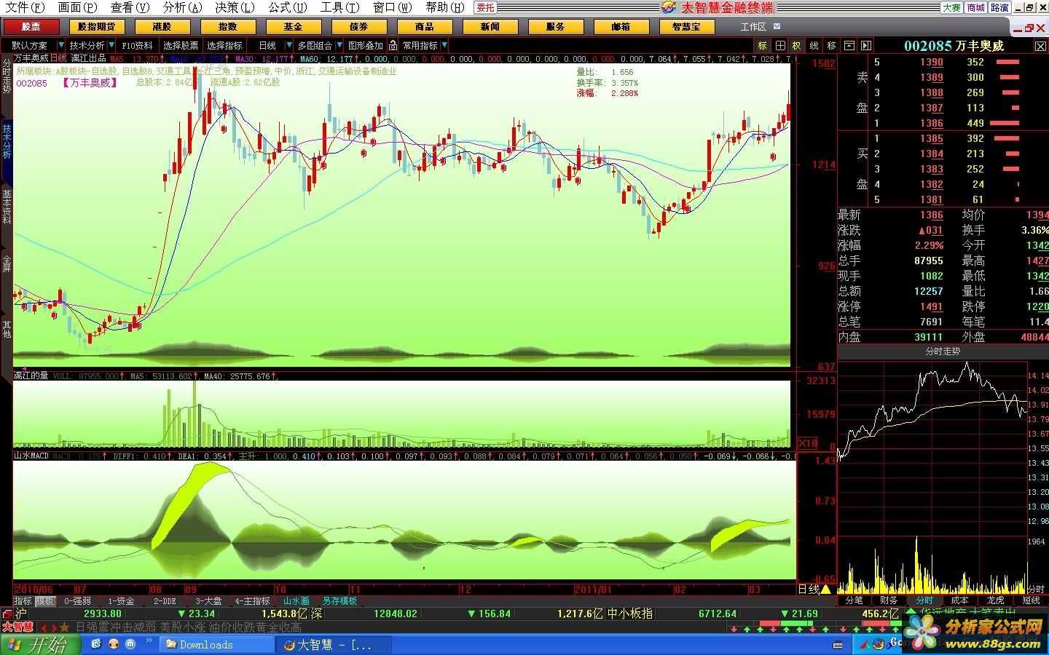
Task: Select the 0-强弱 template tab
Action: coord(78,601)
